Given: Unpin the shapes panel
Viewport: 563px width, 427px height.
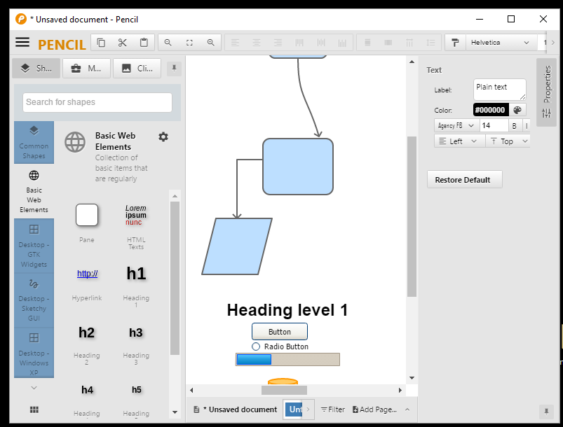Looking at the screenshot, I should point(175,68).
